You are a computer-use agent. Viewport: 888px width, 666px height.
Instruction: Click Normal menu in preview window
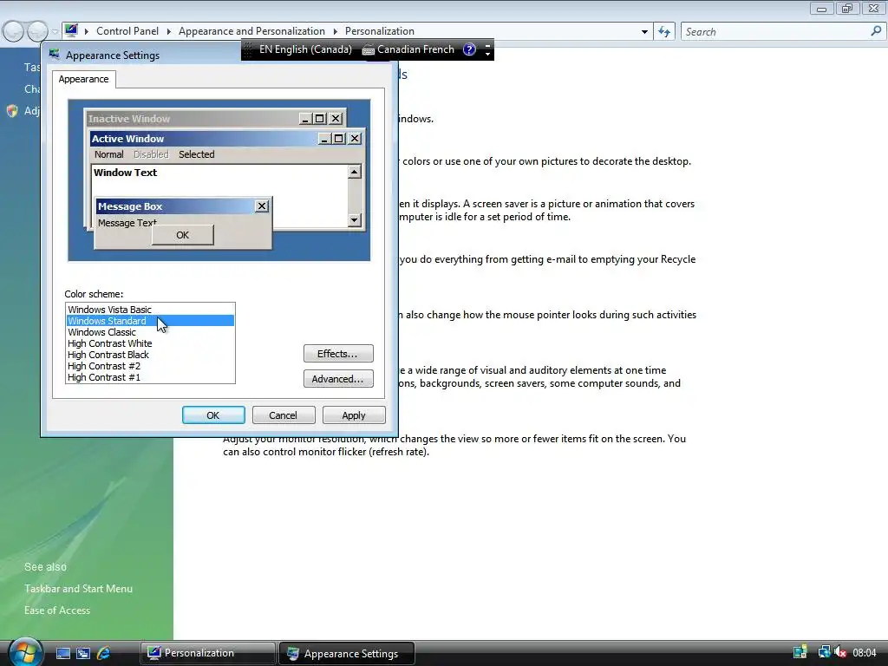point(108,154)
